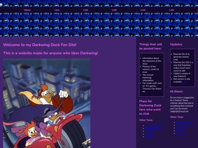
Task: Click the broken image icon in header
Action: (x=1, y=5)
